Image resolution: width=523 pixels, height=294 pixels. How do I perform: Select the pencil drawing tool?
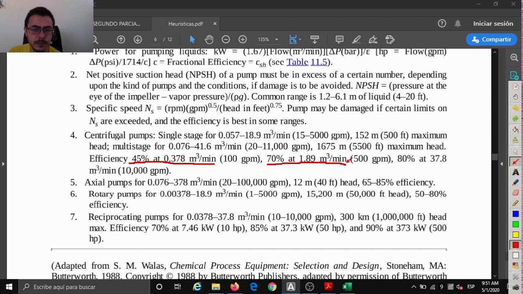[516, 203]
